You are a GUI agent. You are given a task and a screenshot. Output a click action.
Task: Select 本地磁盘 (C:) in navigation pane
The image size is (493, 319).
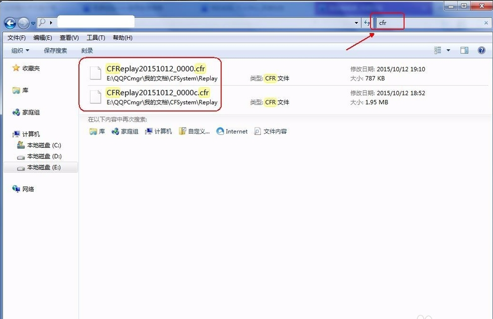tap(44, 145)
